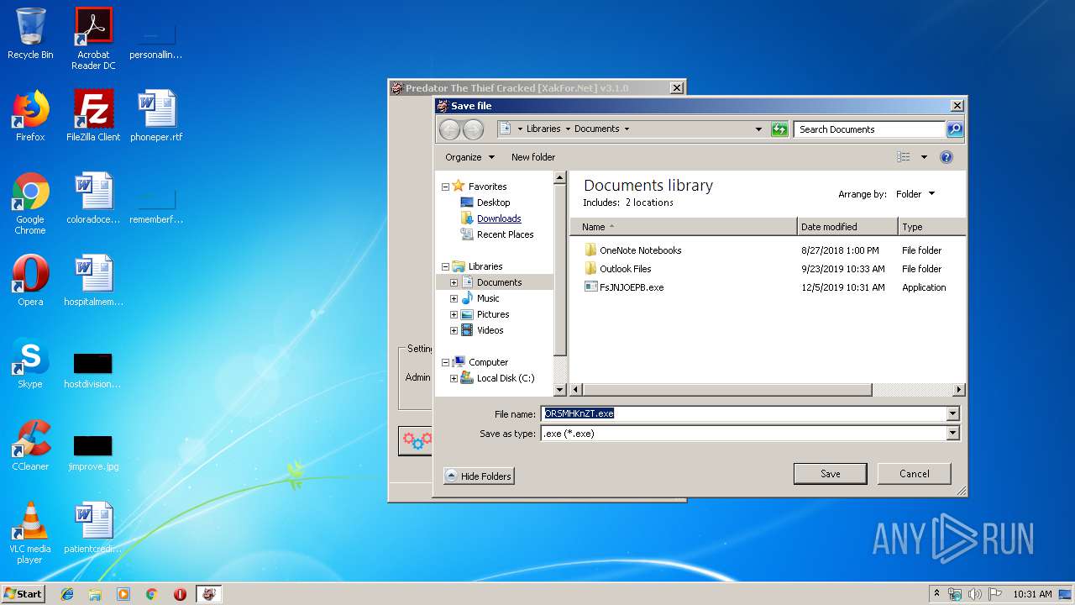Click the gears build button in Predator window

point(417,440)
